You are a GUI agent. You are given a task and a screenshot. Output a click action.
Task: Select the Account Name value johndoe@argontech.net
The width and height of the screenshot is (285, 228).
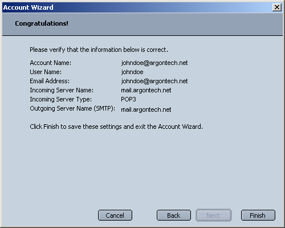154,63
